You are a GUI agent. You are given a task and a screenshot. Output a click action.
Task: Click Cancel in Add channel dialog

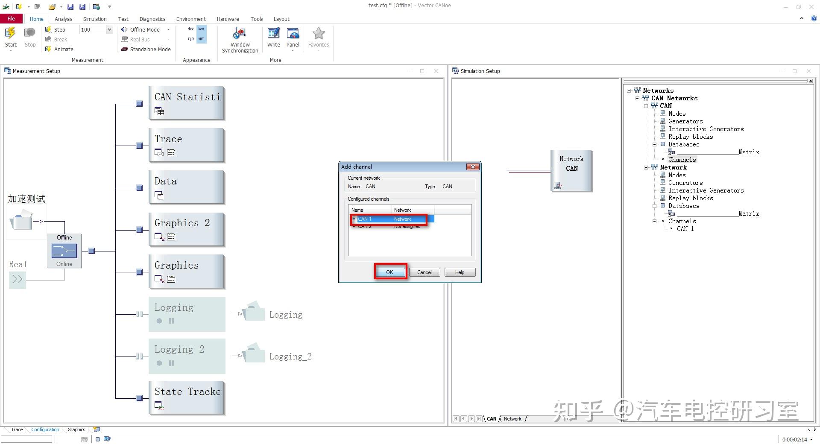[x=425, y=272]
